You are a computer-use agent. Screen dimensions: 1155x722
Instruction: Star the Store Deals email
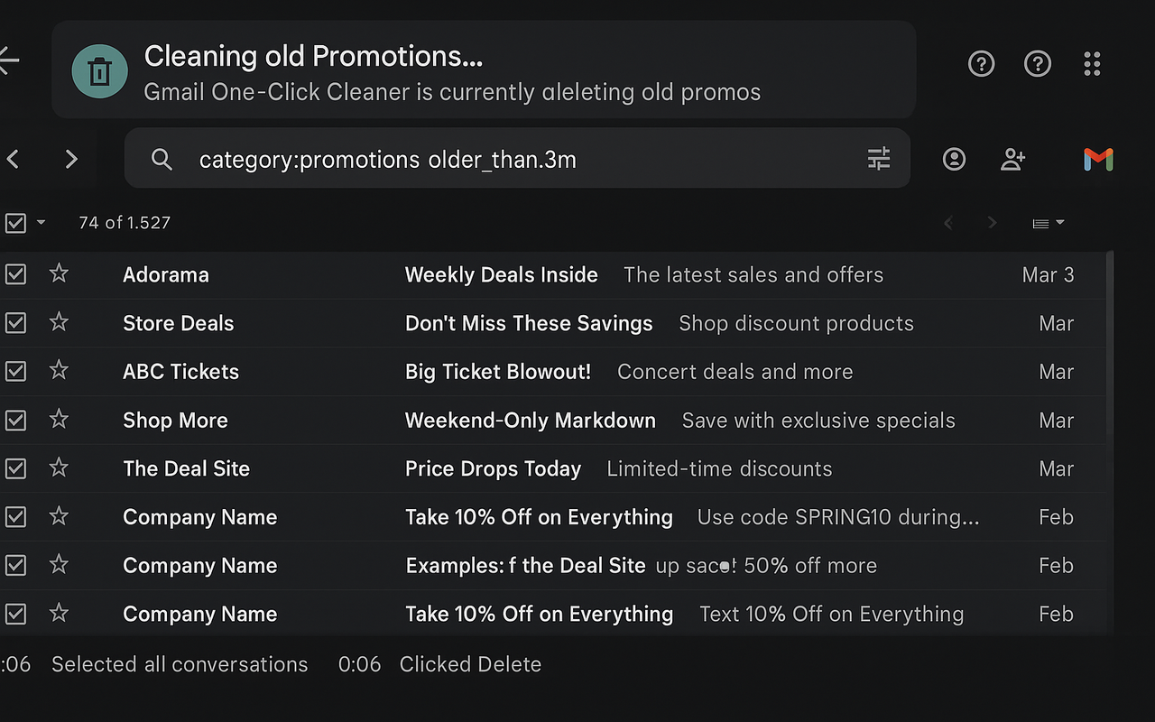coord(59,322)
